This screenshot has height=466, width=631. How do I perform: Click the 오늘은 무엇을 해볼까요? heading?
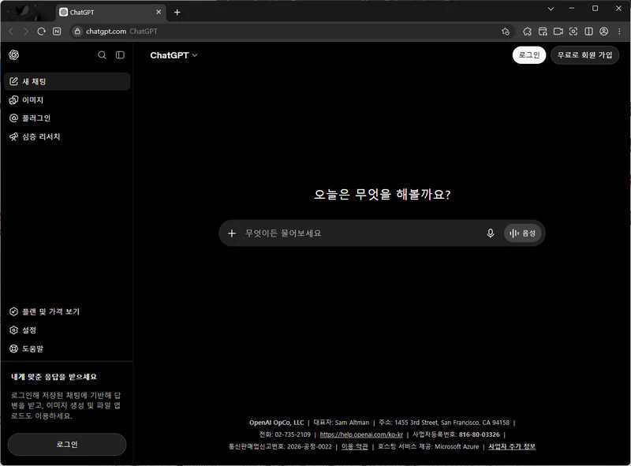[383, 195]
